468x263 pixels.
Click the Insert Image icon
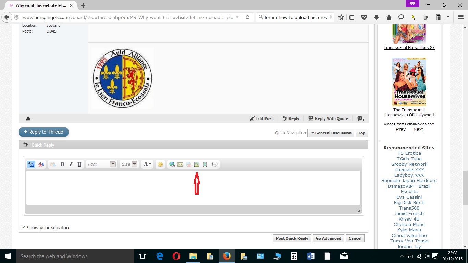[x=197, y=164]
